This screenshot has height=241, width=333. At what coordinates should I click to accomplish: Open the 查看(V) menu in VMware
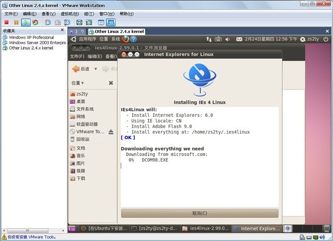pyautogui.click(x=48, y=14)
